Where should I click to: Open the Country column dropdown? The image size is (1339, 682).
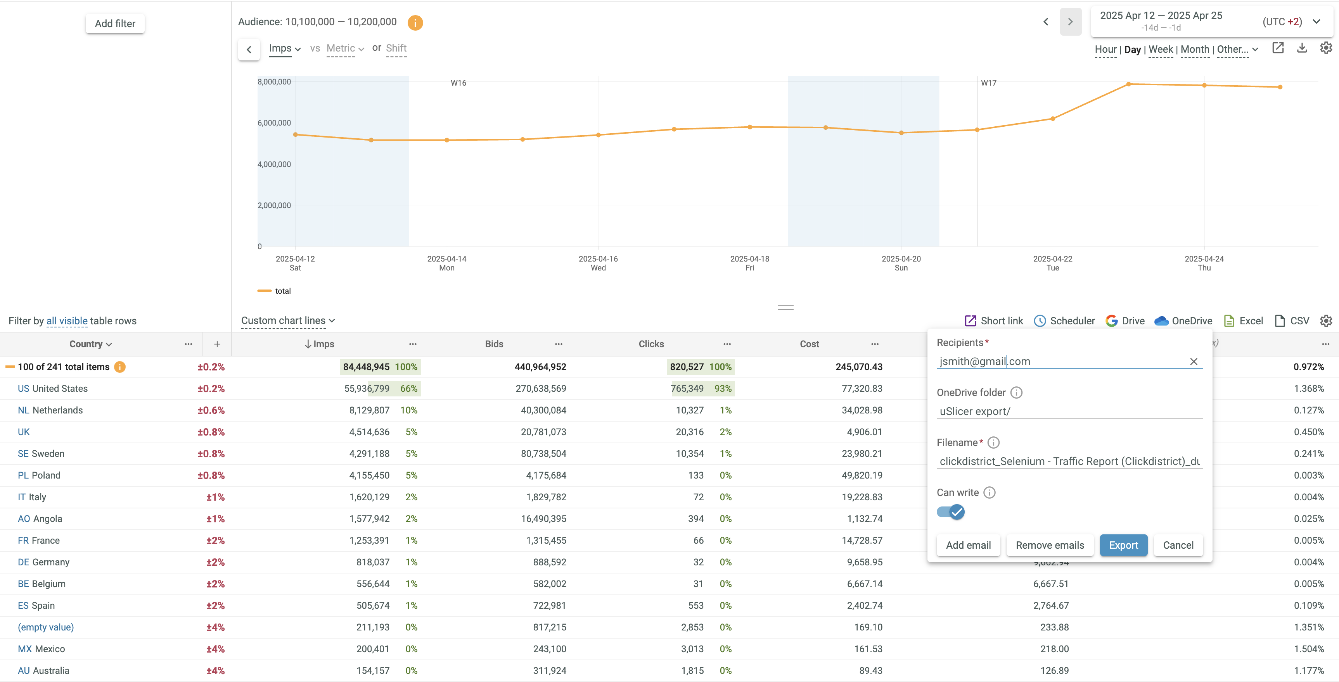tap(90, 344)
